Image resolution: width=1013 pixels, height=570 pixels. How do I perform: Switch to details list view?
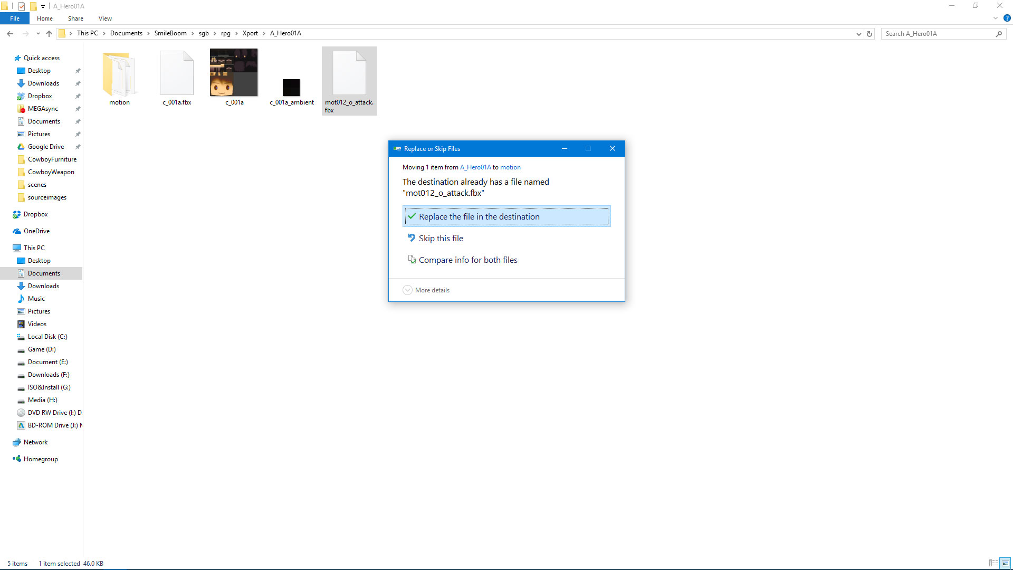pos(993,563)
